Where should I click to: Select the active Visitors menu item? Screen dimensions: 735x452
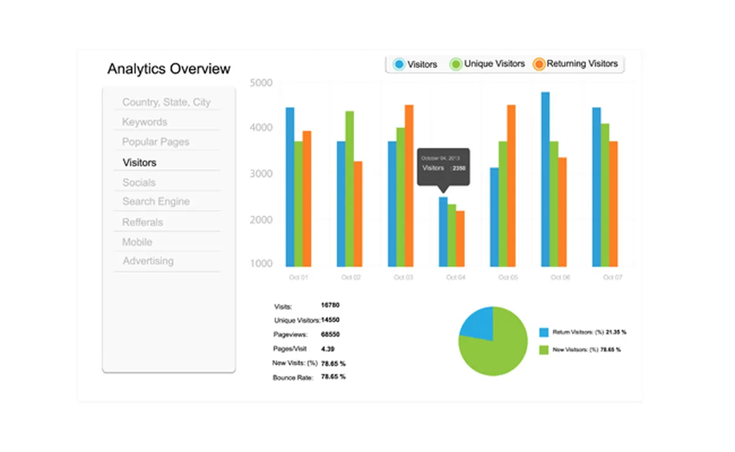(x=140, y=162)
